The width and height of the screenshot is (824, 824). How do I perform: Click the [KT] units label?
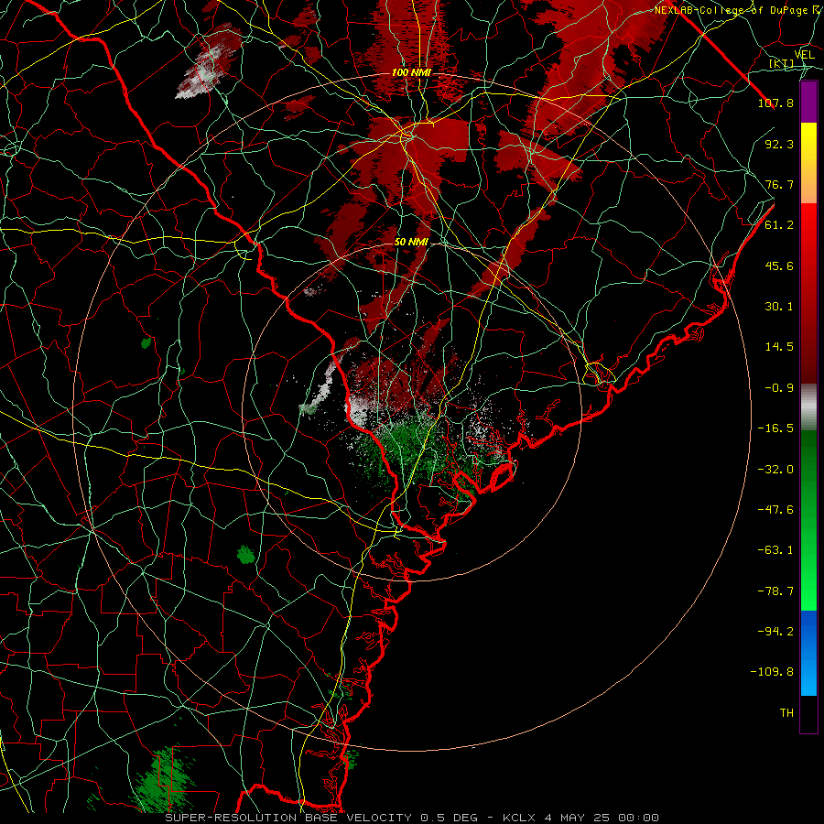[x=782, y=63]
